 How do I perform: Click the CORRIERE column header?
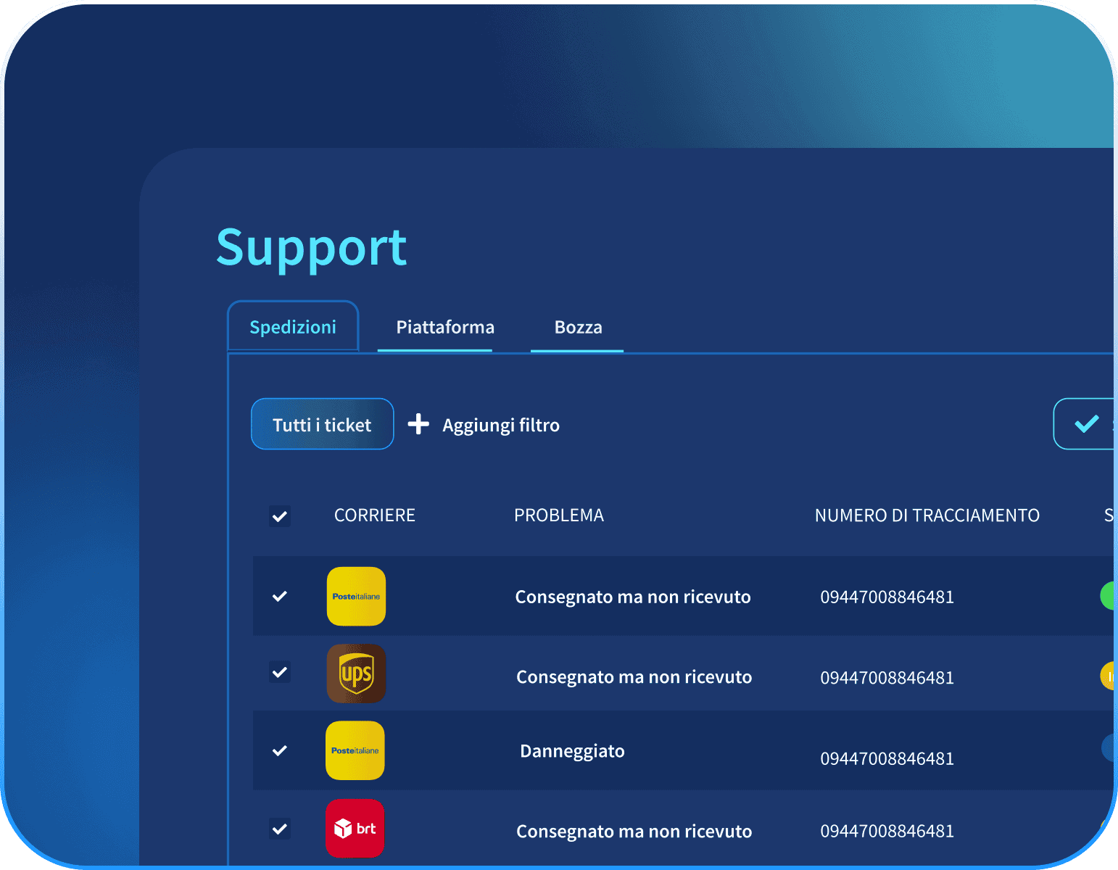(375, 515)
